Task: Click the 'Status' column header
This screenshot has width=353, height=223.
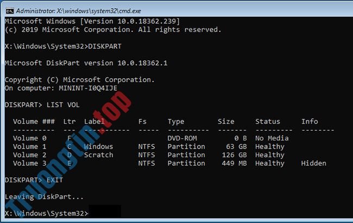Action: 268,122
